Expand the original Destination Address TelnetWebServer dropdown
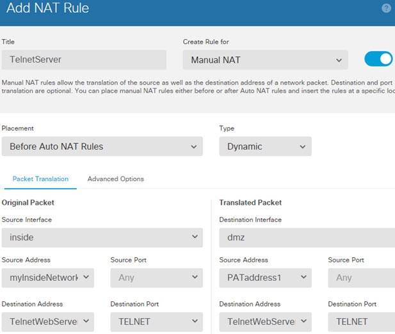 [48, 322]
